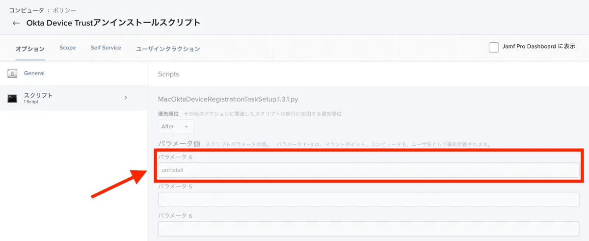
Task: Open the 優先順位 After dropdown
Action: [x=175, y=127]
